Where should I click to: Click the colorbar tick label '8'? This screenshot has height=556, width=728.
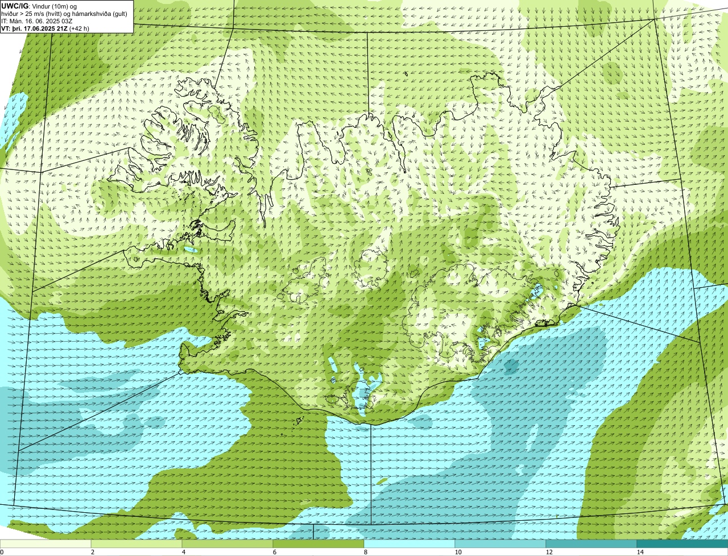(365, 552)
